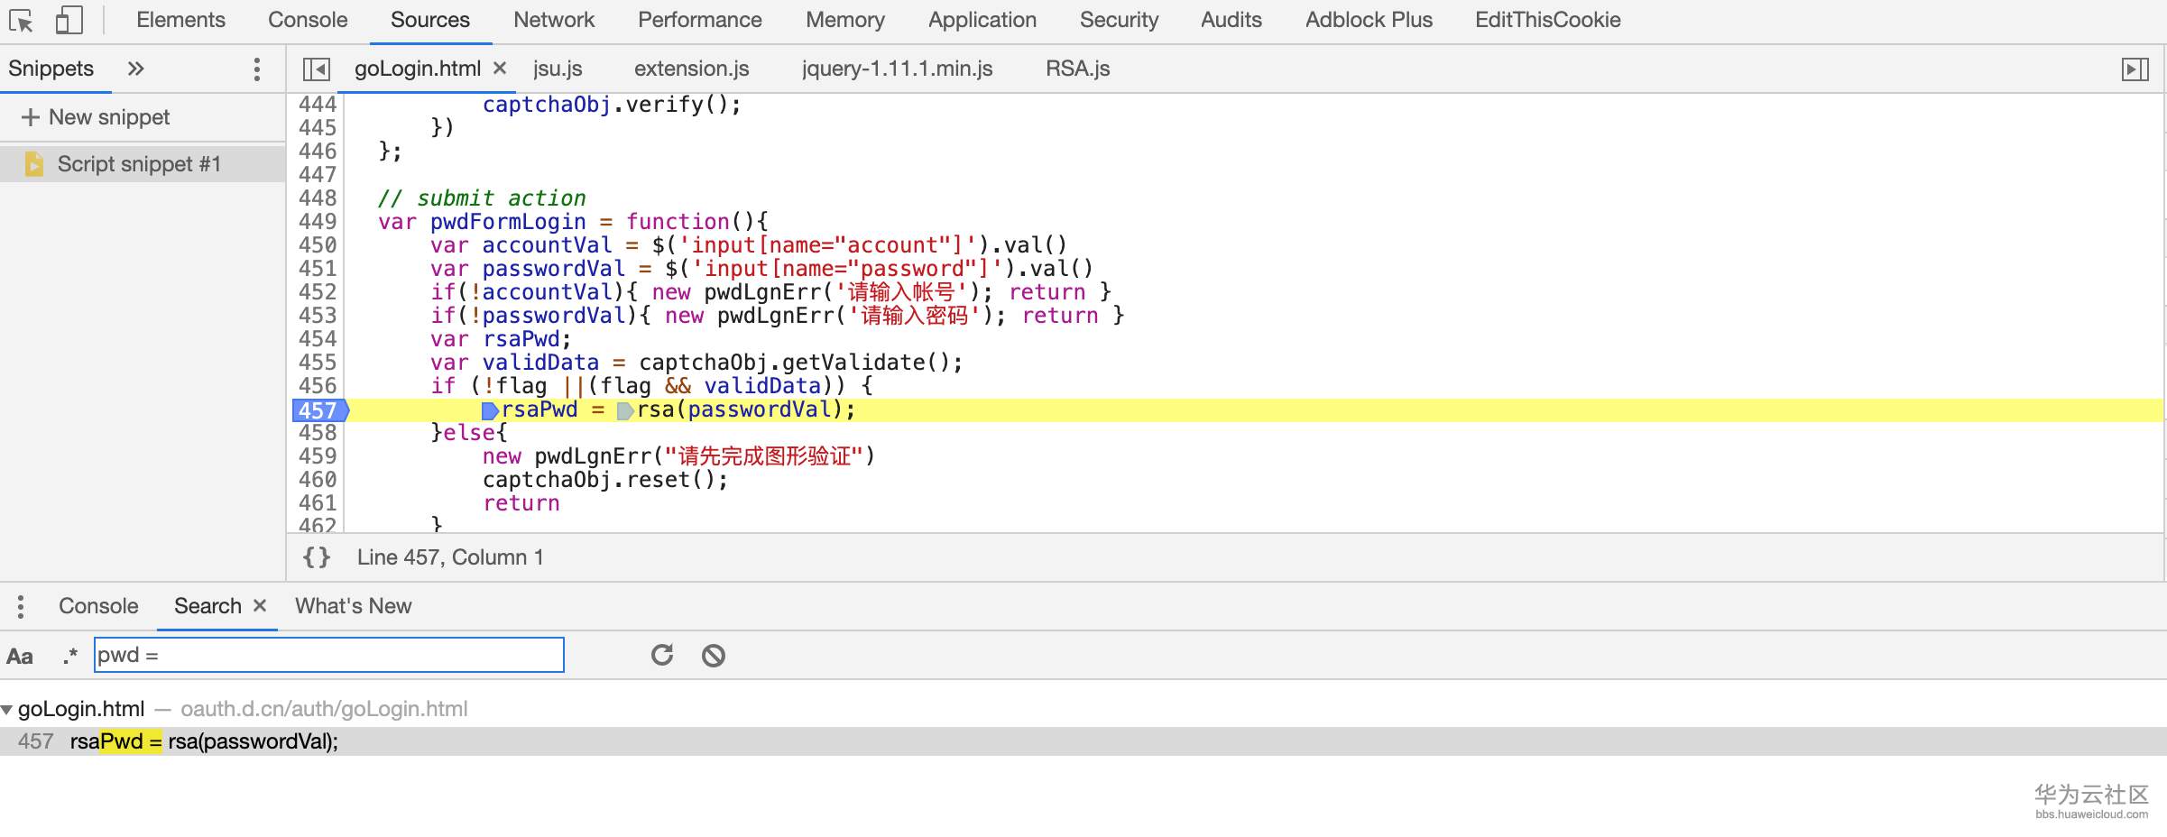Refresh the search results
Screen dimensions: 2167x837
tap(662, 656)
